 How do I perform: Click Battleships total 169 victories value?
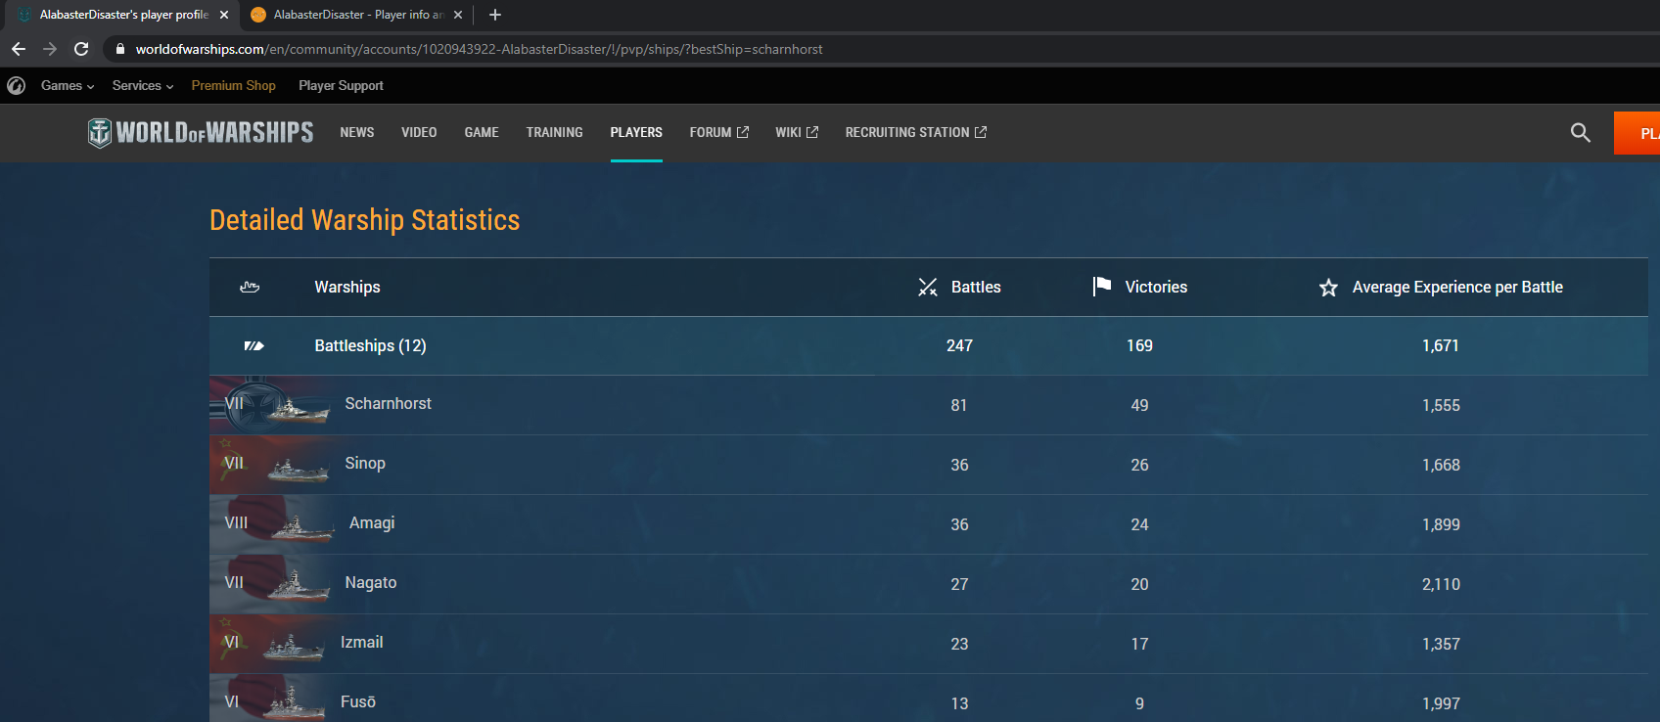pyautogui.click(x=1139, y=345)
